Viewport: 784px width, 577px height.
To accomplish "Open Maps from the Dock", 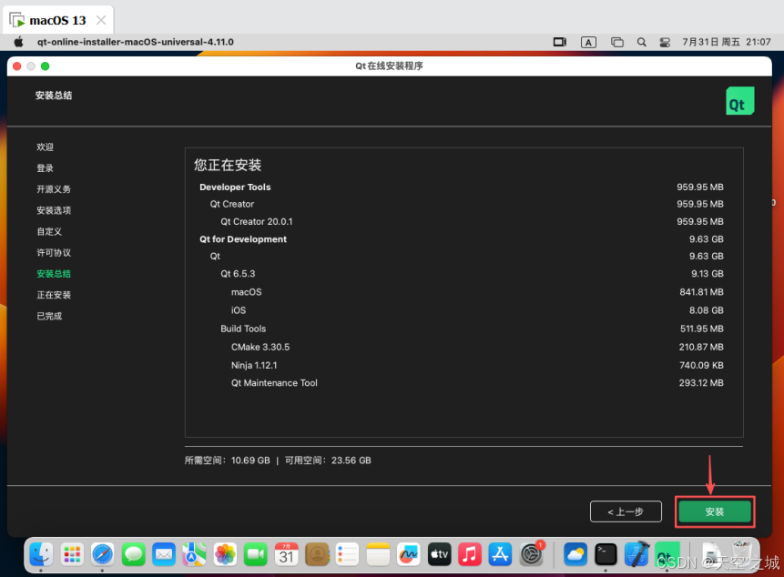I will click(x=195, y=554).
